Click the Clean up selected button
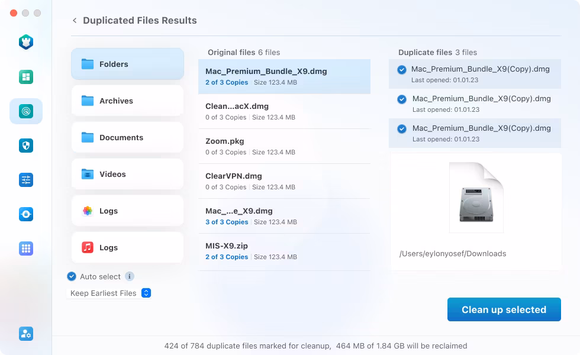The image size is (580, 355). pos(504,309)
